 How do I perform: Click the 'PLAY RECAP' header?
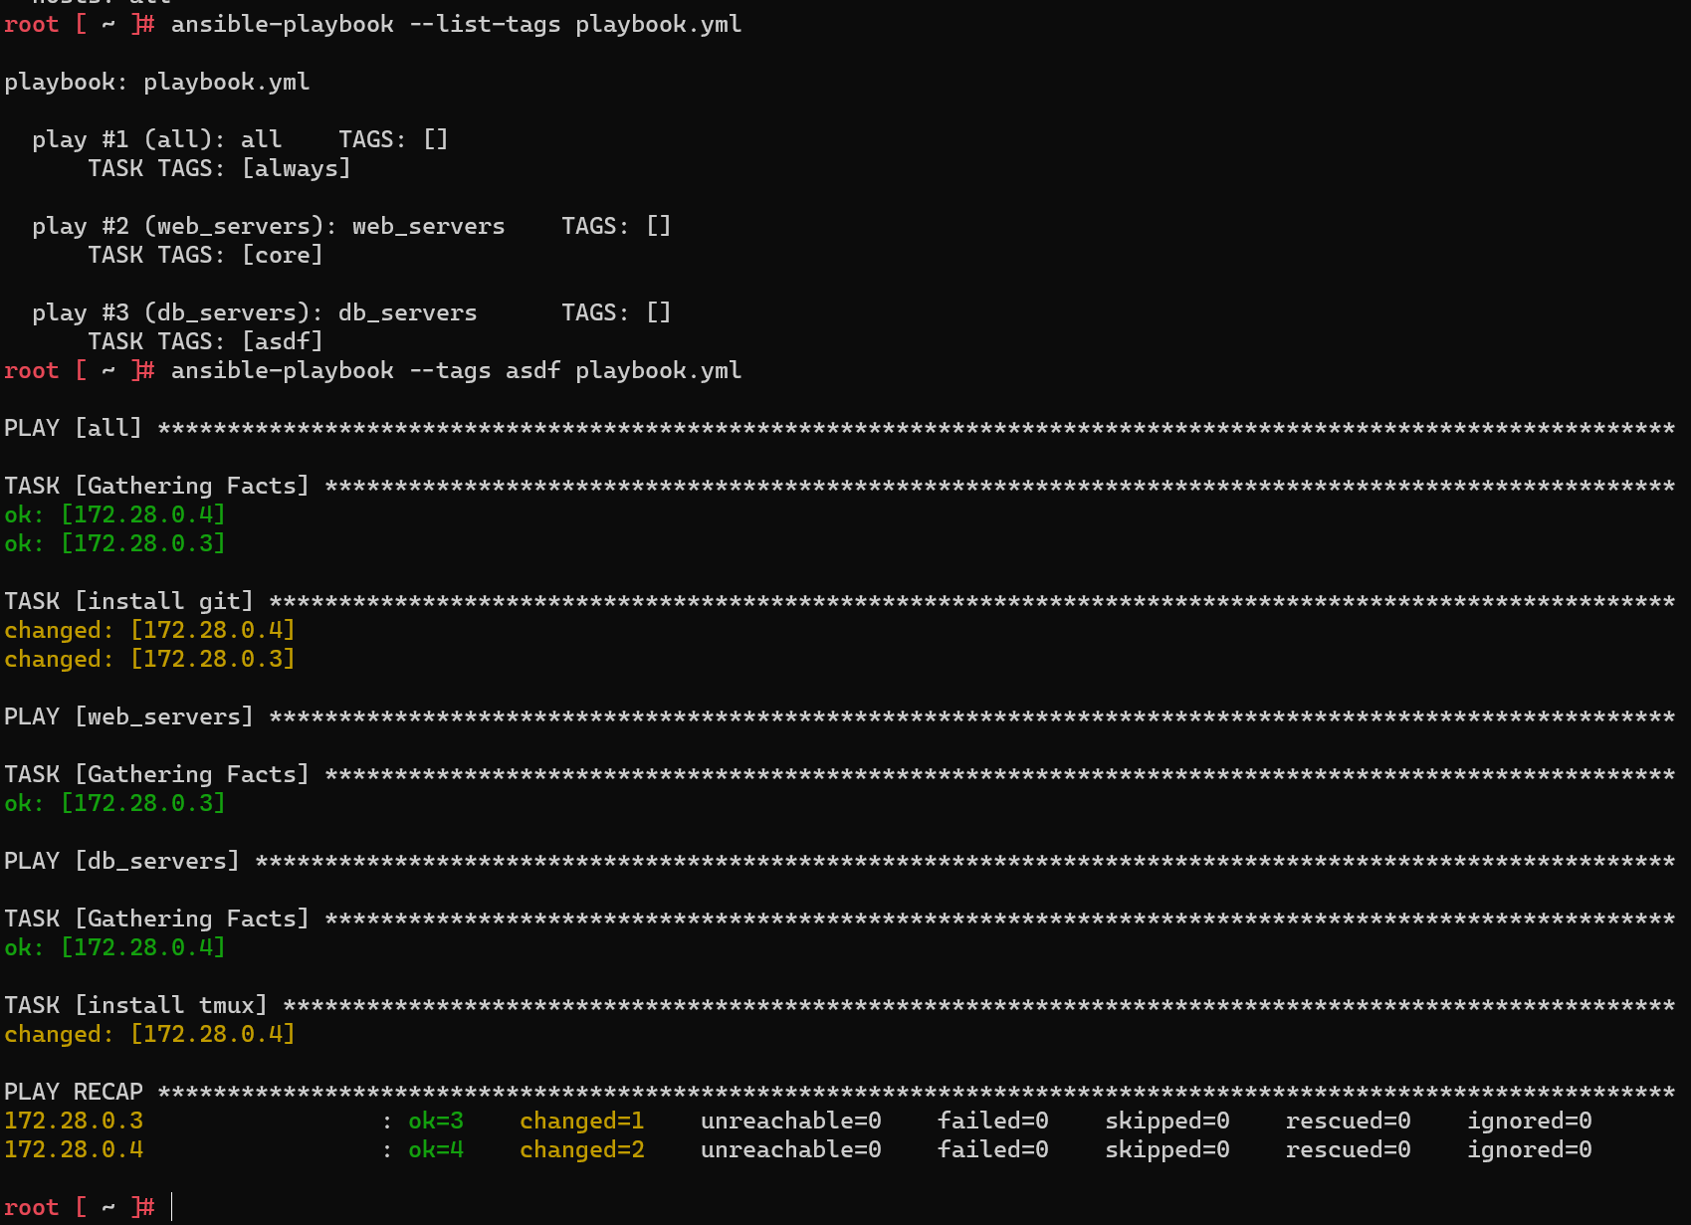tap(74, 1092)
